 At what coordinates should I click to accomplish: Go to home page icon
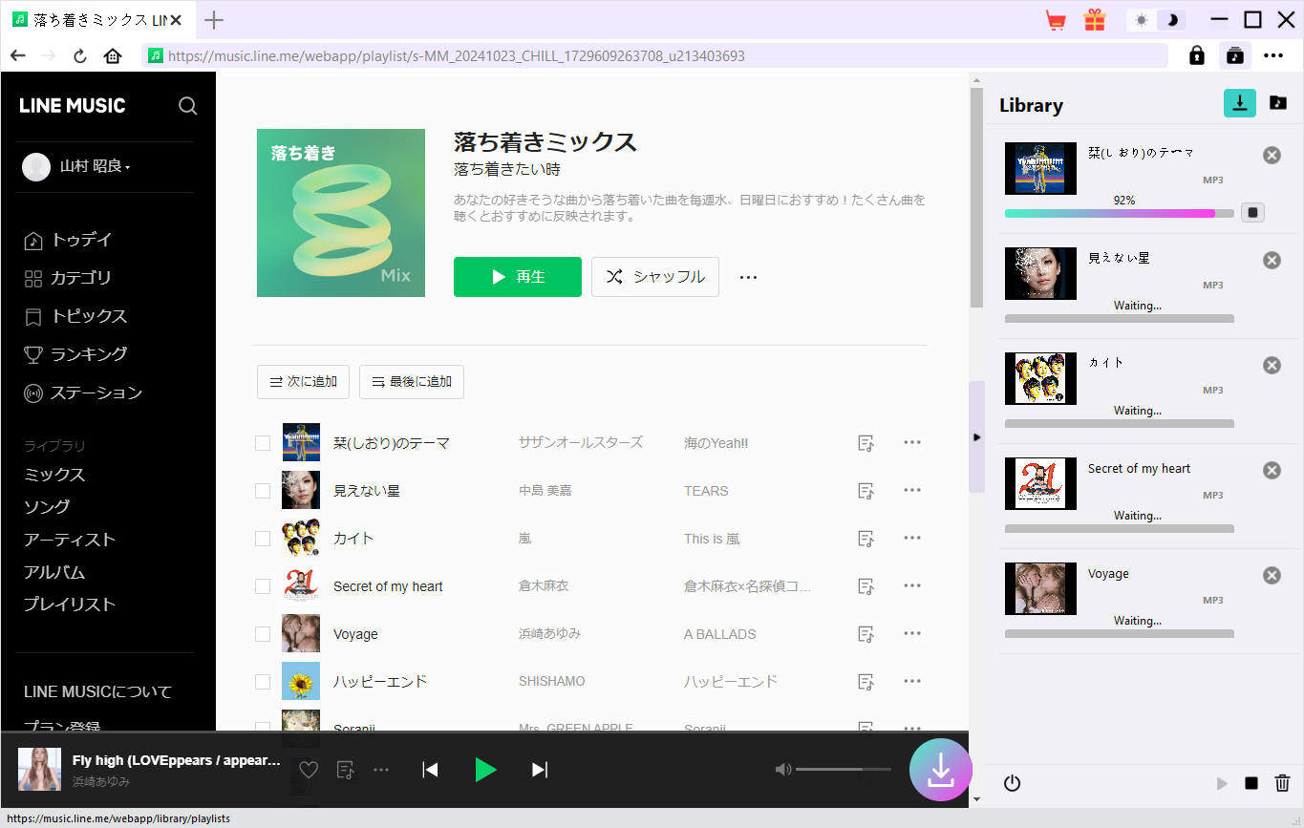pyautogui.click(x=113, y=56)
